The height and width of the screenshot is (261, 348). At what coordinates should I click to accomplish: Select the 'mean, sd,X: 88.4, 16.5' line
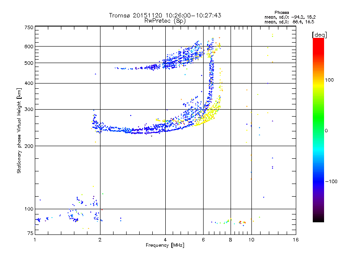coord(289,22)
